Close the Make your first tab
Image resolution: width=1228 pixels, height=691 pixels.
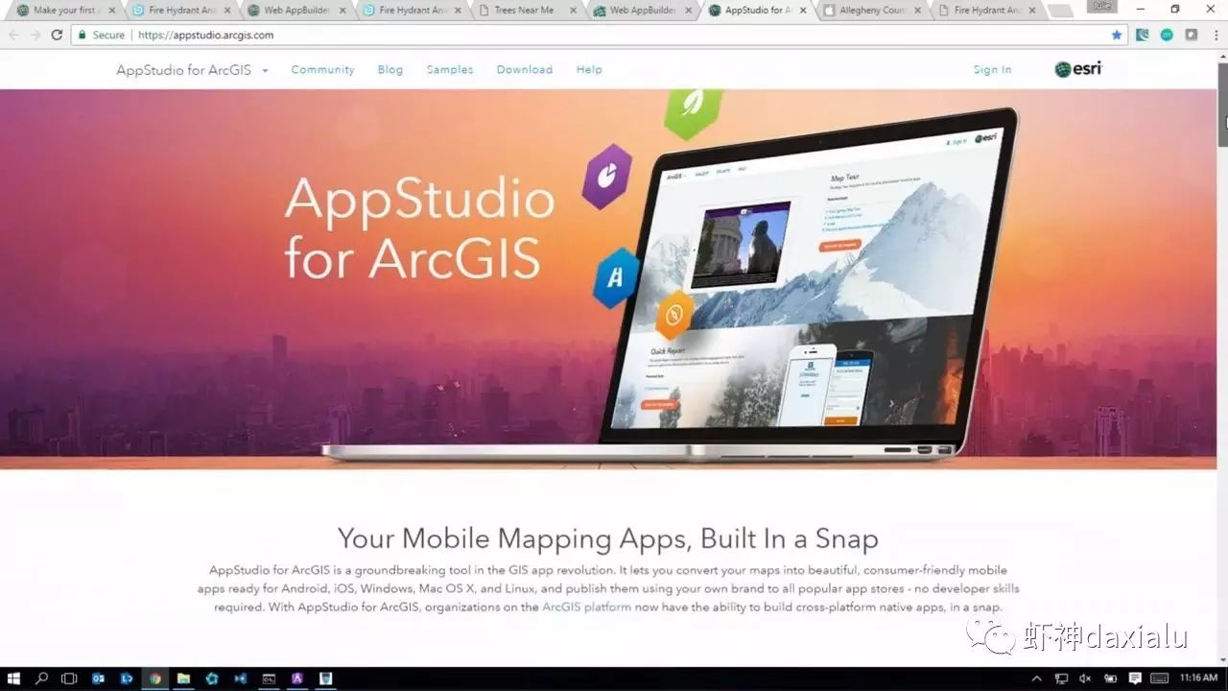click(x=112, y=11)
